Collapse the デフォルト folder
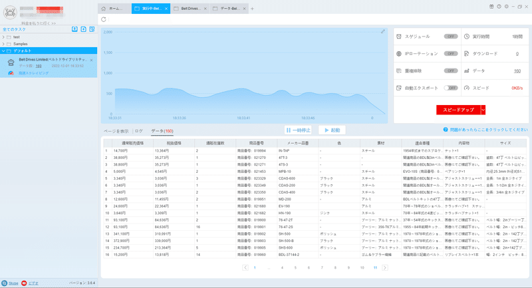532x288 pixels. tap(3, 51)
